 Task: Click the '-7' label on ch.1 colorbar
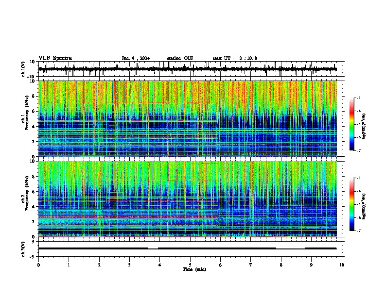(359, 150)
